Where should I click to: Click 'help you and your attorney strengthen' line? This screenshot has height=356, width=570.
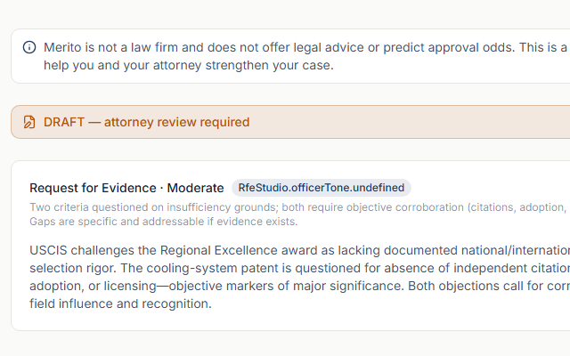[188, 65]
